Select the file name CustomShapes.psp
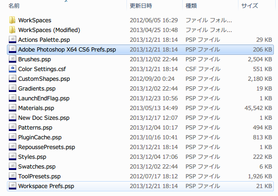This screenshot has width=278, height=196. click(44, 79)
